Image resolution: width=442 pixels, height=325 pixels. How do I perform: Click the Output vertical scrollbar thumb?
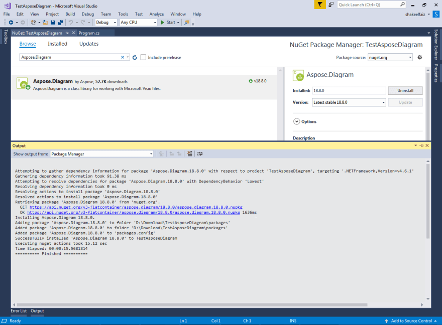pyautogui.click(x=428, y=201)
